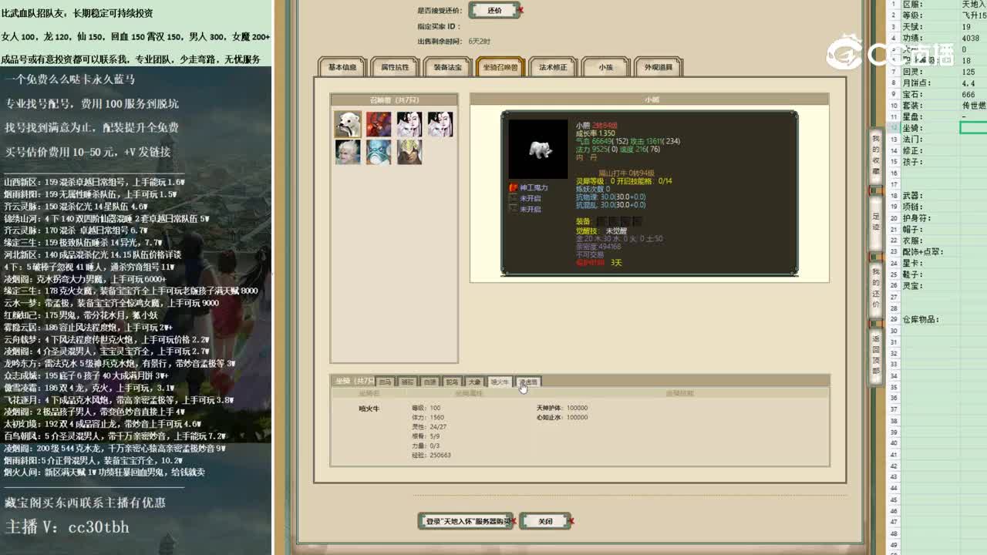Click the 天神护体: 100000 skill text
Image resolution: width=987 pixels, height=555 pixels.
click(x=562, y=408)
